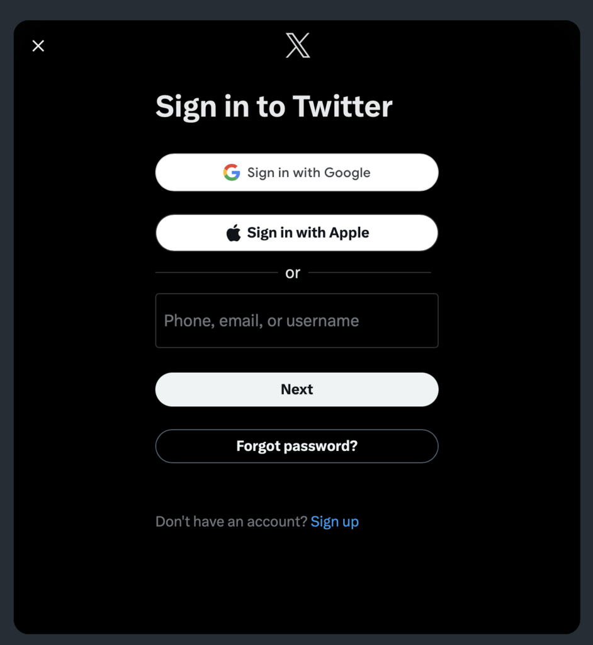Click the divider line right of 'or'
Image resolution: width=593 pixels, height=645 pixels.
pyautogui.click(x=370, y=272)
